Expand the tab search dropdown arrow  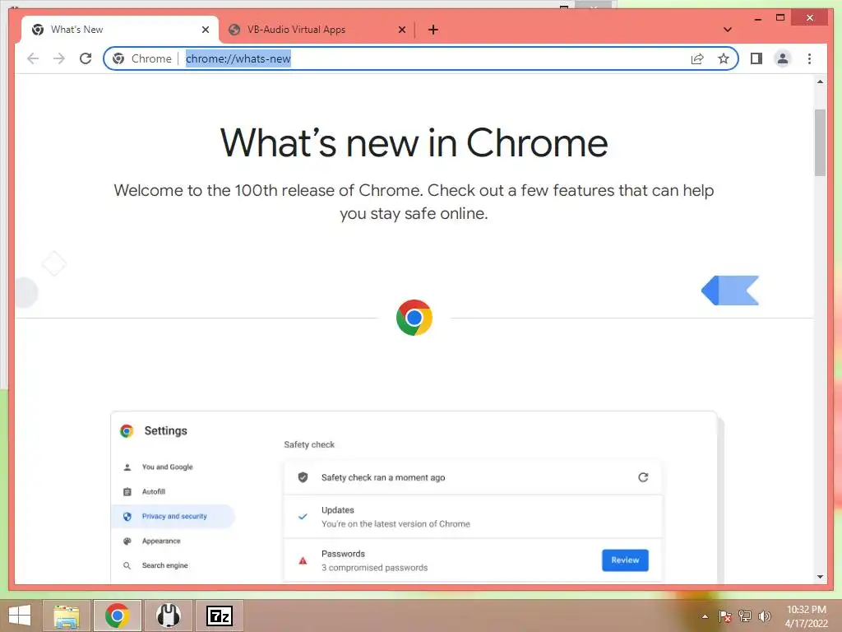coord(728,30)
